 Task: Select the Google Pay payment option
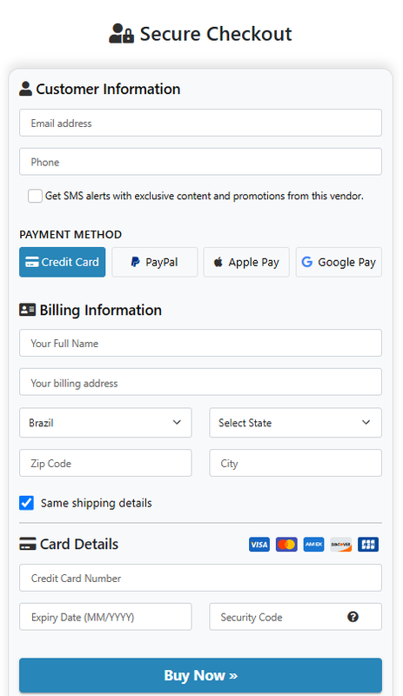pyautogui.click(x=339, y=262)
